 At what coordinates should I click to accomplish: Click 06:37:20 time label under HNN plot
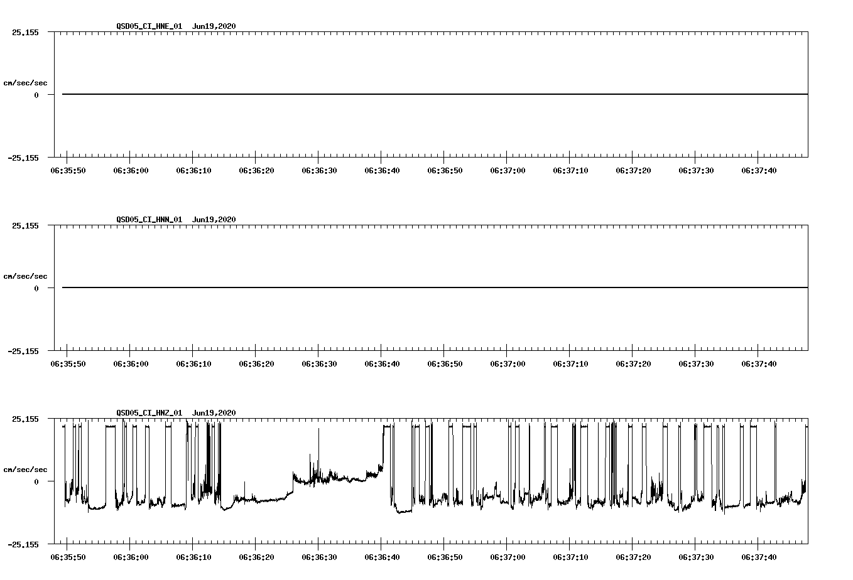(x=633, y=364)
